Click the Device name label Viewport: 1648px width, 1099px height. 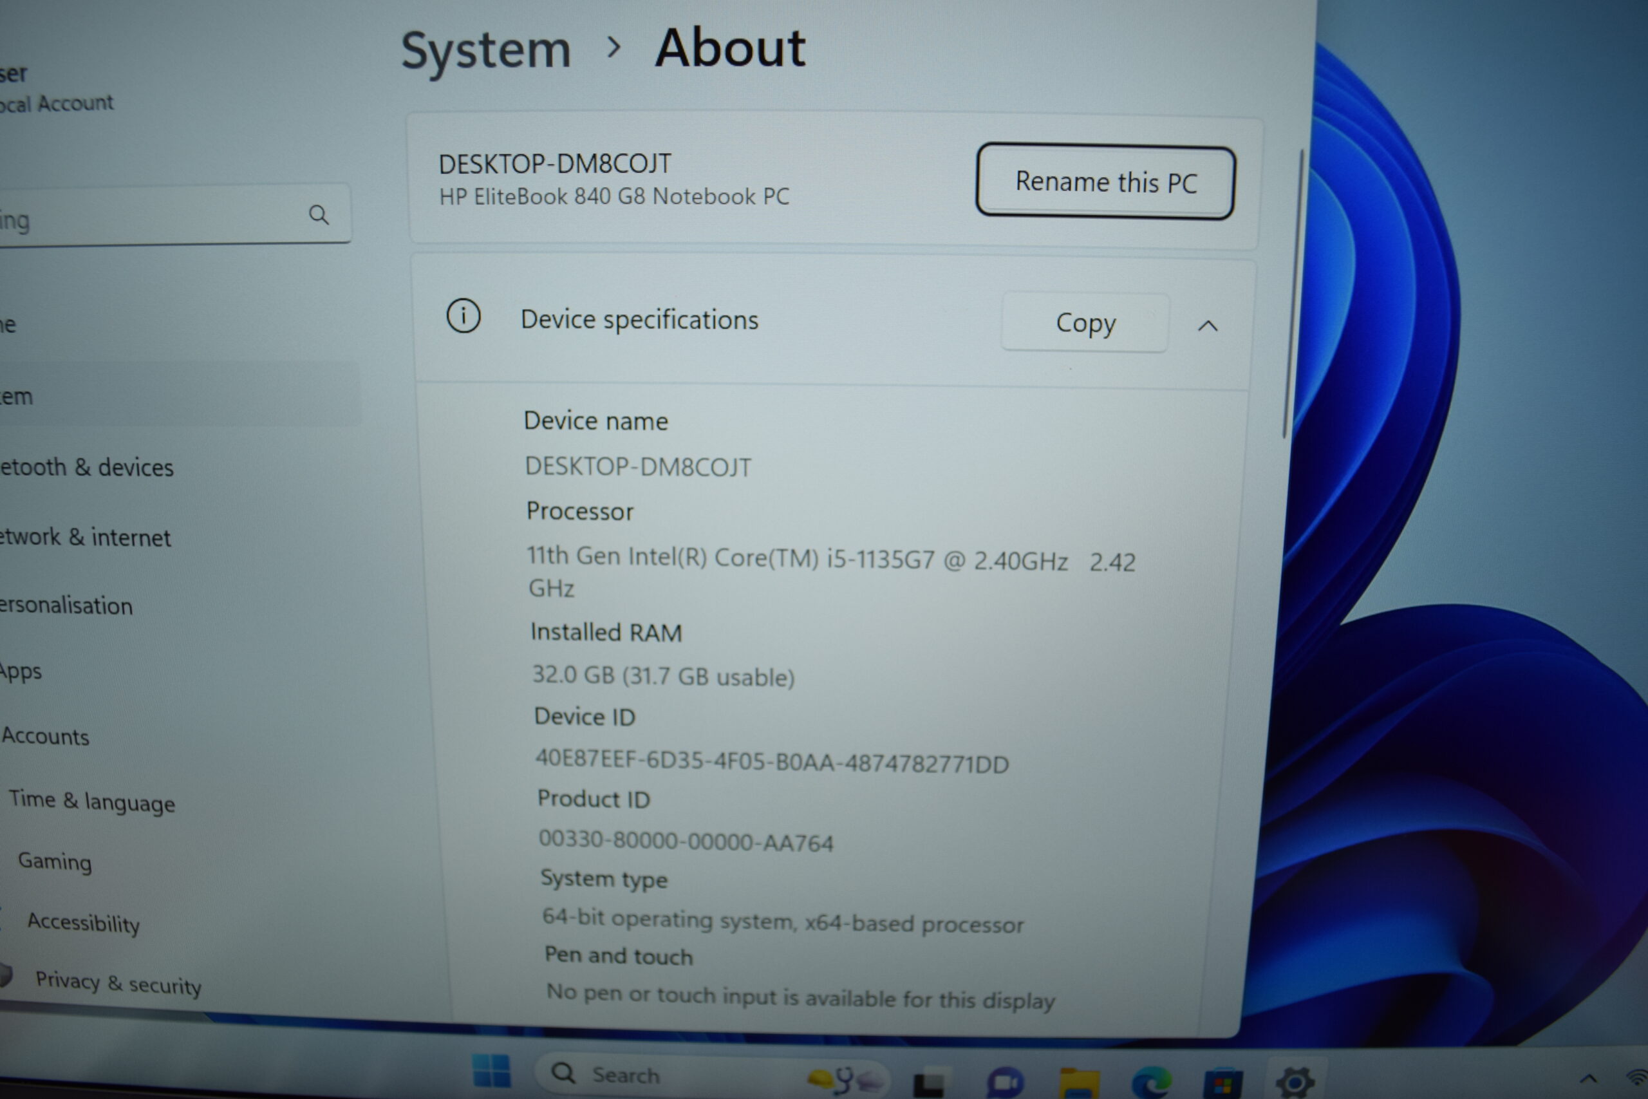(596, 421)
